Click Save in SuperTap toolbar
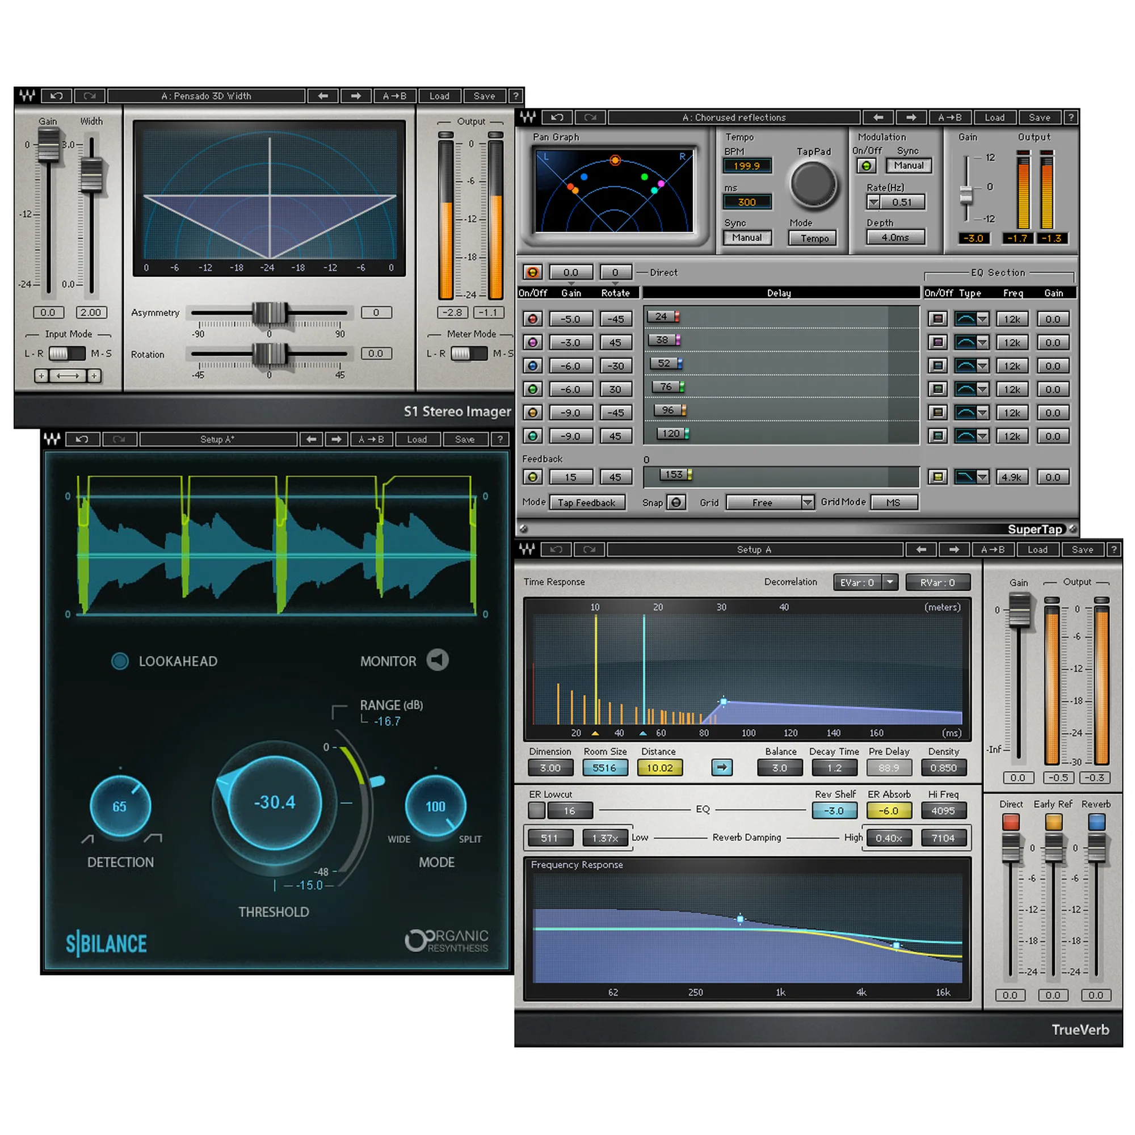Viewport: 1135px width, 1135px height. (x=1039, y=117)
